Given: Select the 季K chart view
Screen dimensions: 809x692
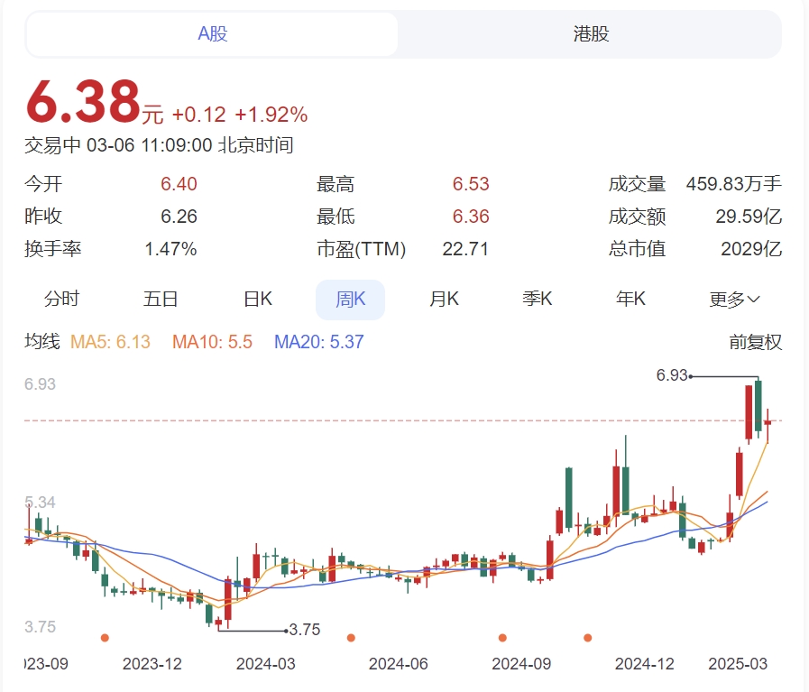Looking at the screenshot, I should (x=538, y=299).
